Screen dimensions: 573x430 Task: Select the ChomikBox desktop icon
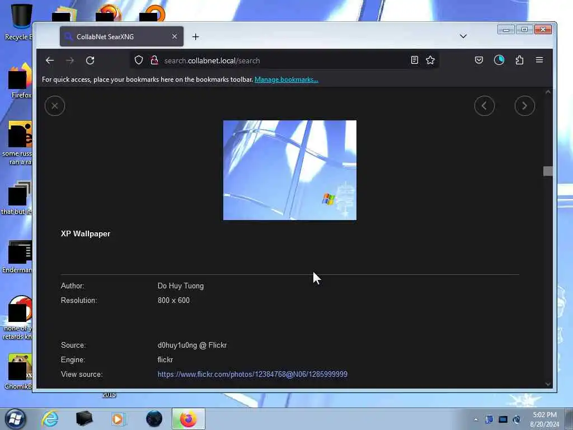point(18,371)
